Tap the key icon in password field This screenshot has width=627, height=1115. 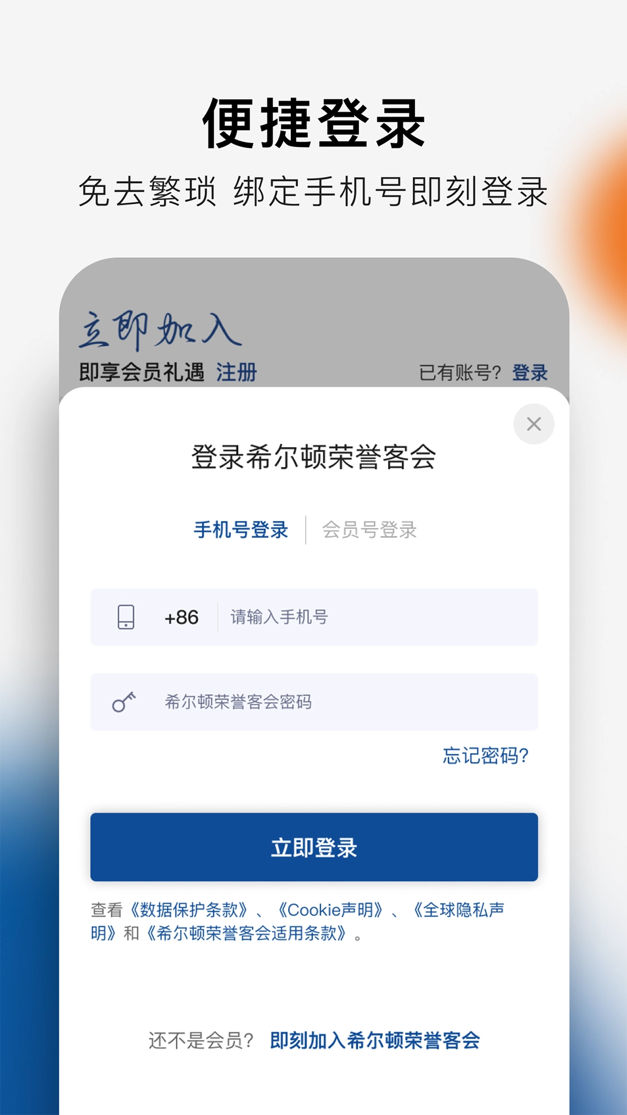coord(124,702)
